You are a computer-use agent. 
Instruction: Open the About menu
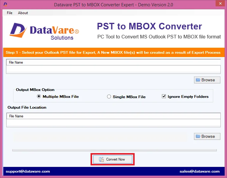click(23, 13)
